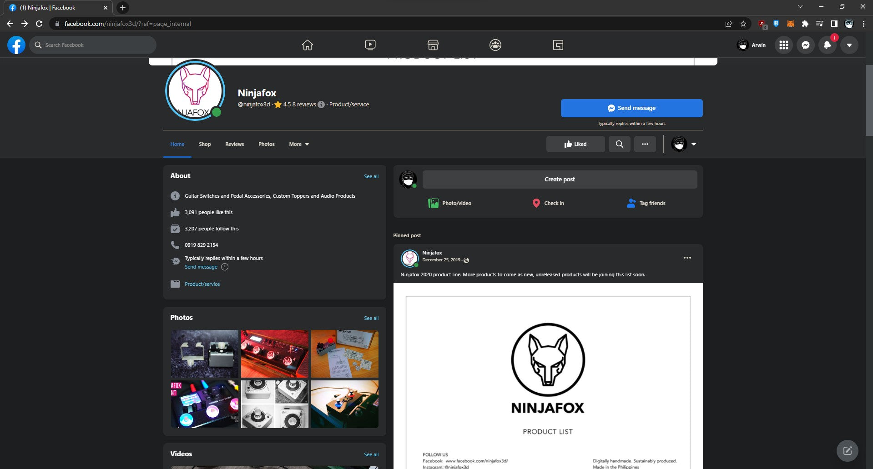Open the Notifications bell
The width and height of the screenshot is (873, 469).
tap(828, 45)
